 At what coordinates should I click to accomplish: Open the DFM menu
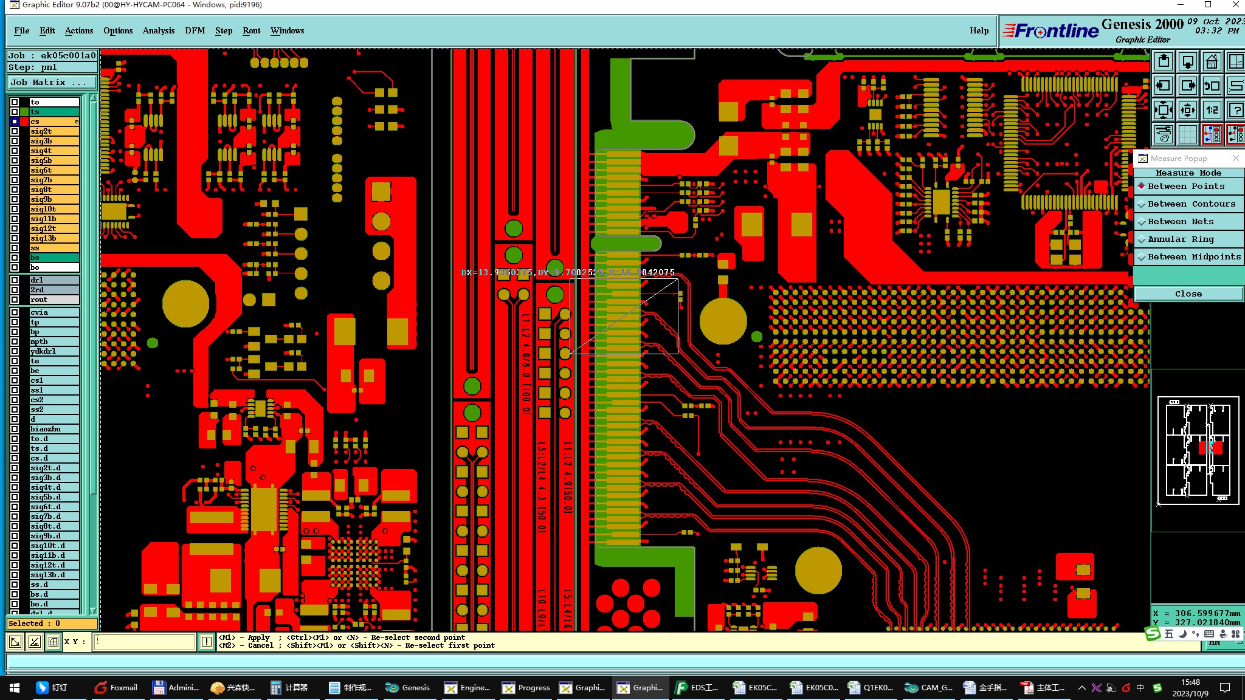tap(195, 30)
